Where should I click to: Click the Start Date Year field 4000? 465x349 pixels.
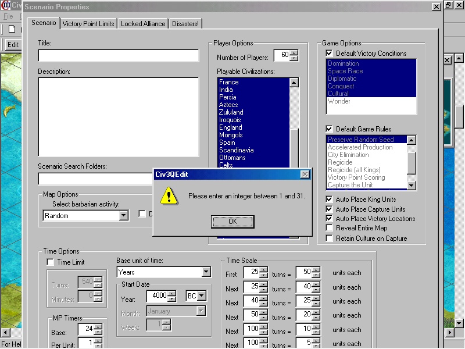pyautogui.click(x=158, y=295)
